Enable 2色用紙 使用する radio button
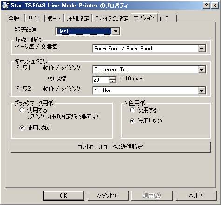The height and width of the screenshot is (205, 221). [x=132, y=110]
